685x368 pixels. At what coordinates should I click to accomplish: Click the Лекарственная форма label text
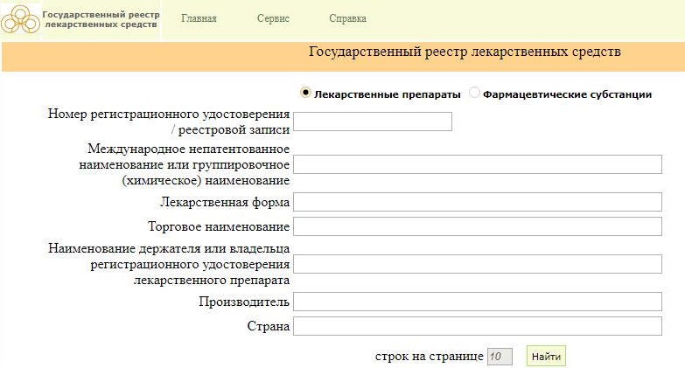(225, 202)
